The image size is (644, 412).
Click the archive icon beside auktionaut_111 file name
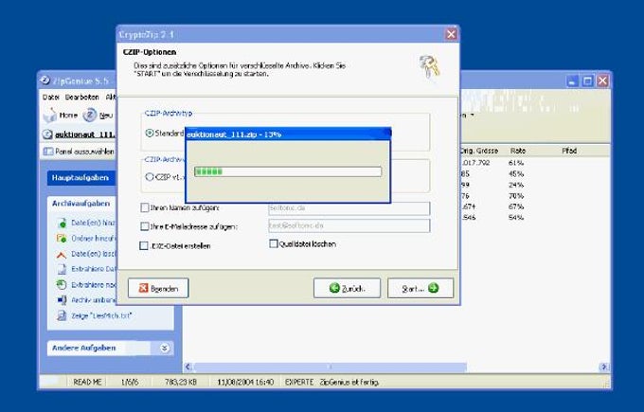coord(47,134)
